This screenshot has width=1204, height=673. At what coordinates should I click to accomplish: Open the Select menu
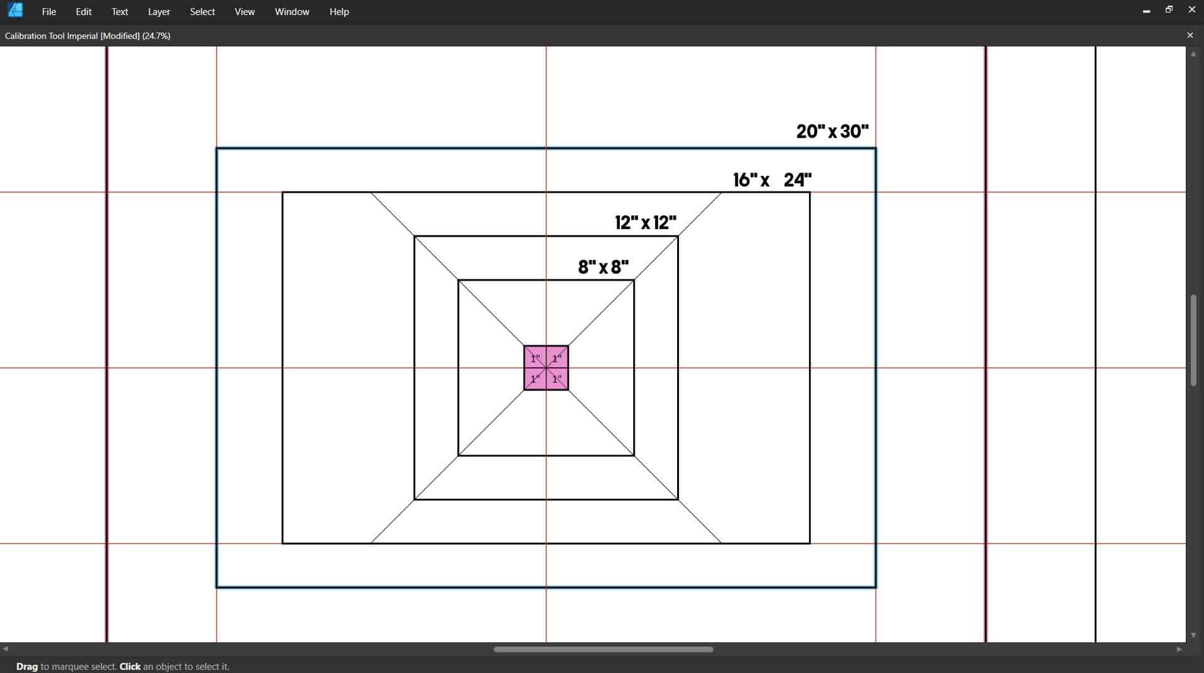[202, 11]
